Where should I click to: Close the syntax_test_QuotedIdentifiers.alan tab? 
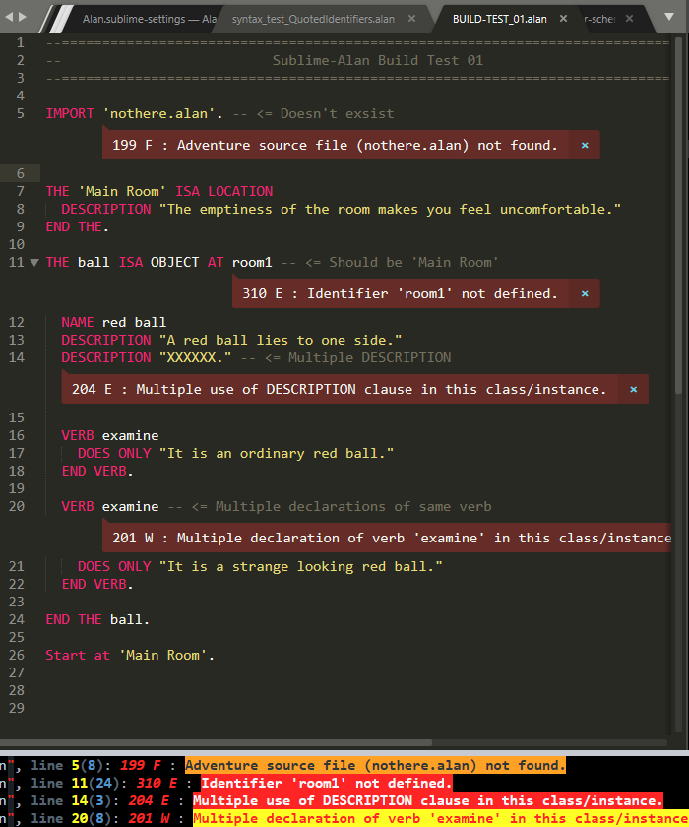pyautogui.click(x=411, y=19)
